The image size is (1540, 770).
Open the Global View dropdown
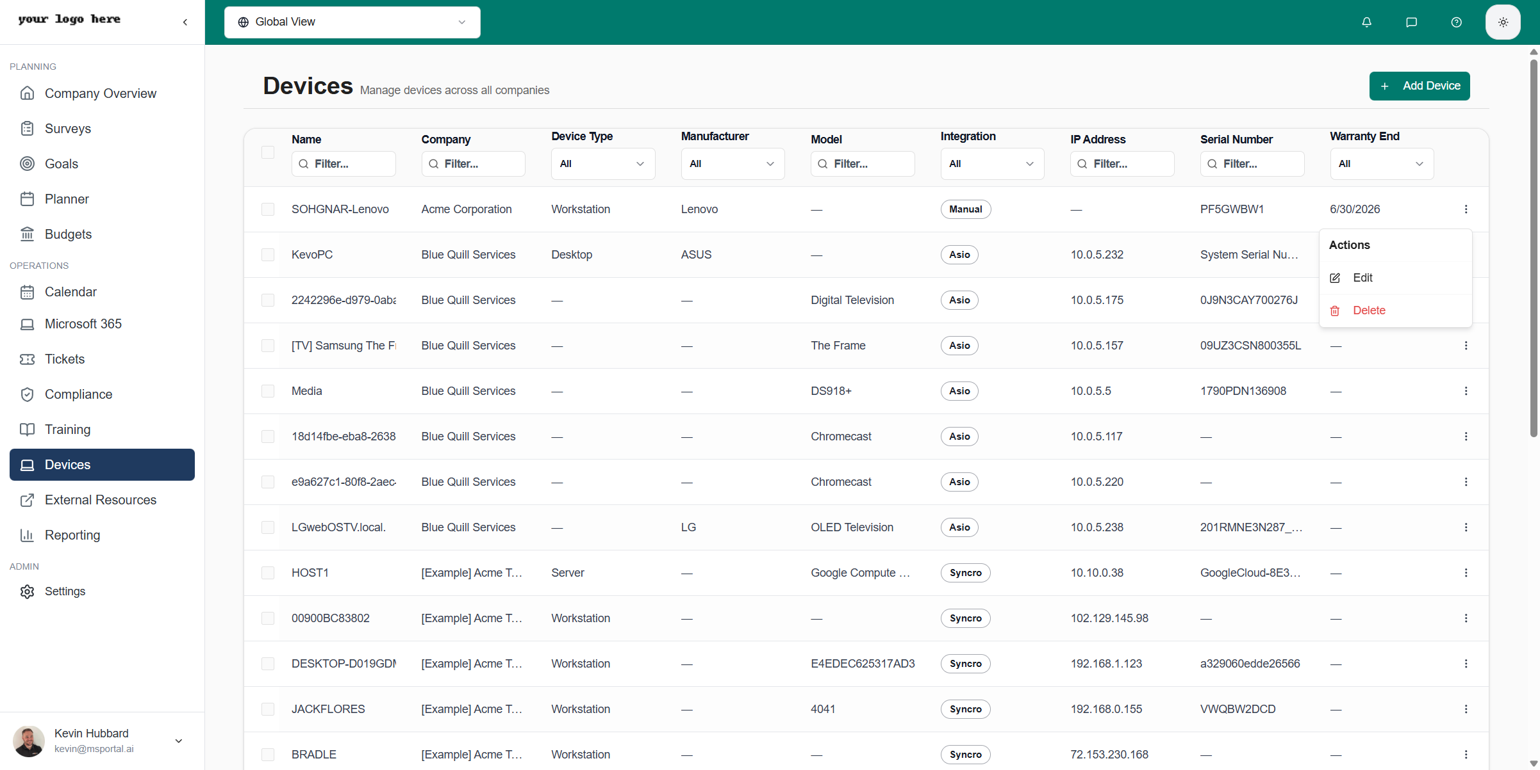[x=352, y=22]
